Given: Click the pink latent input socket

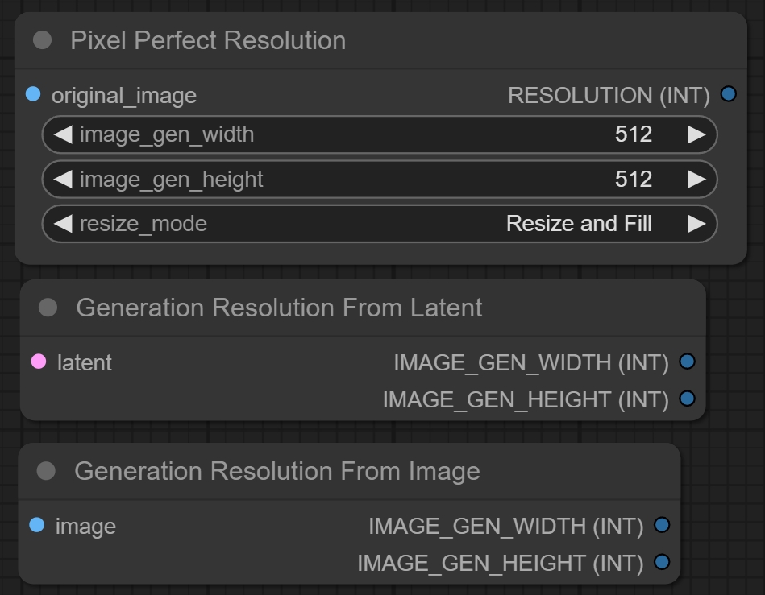Looking at the screenshot, I should (39, 362).
